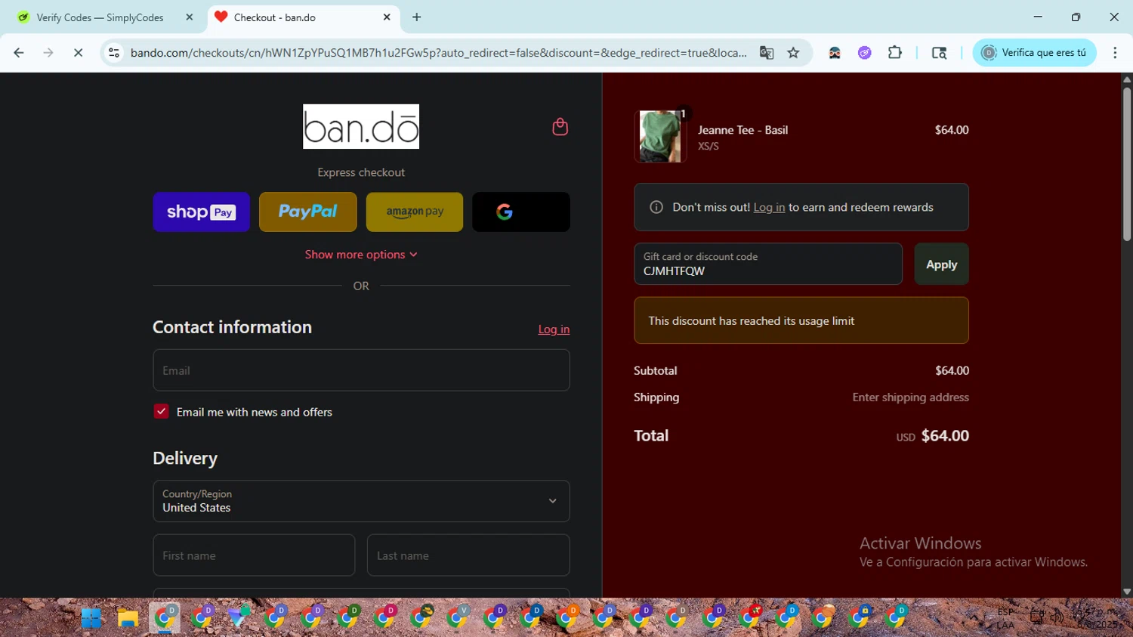Screen dimensions: 1133x637
Task: Click Verifica que eres tú profile button
Action: click(x=1034, y=53)
